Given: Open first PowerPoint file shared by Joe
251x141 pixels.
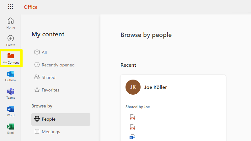Looking at the screenshot, I should coord(132,117).
